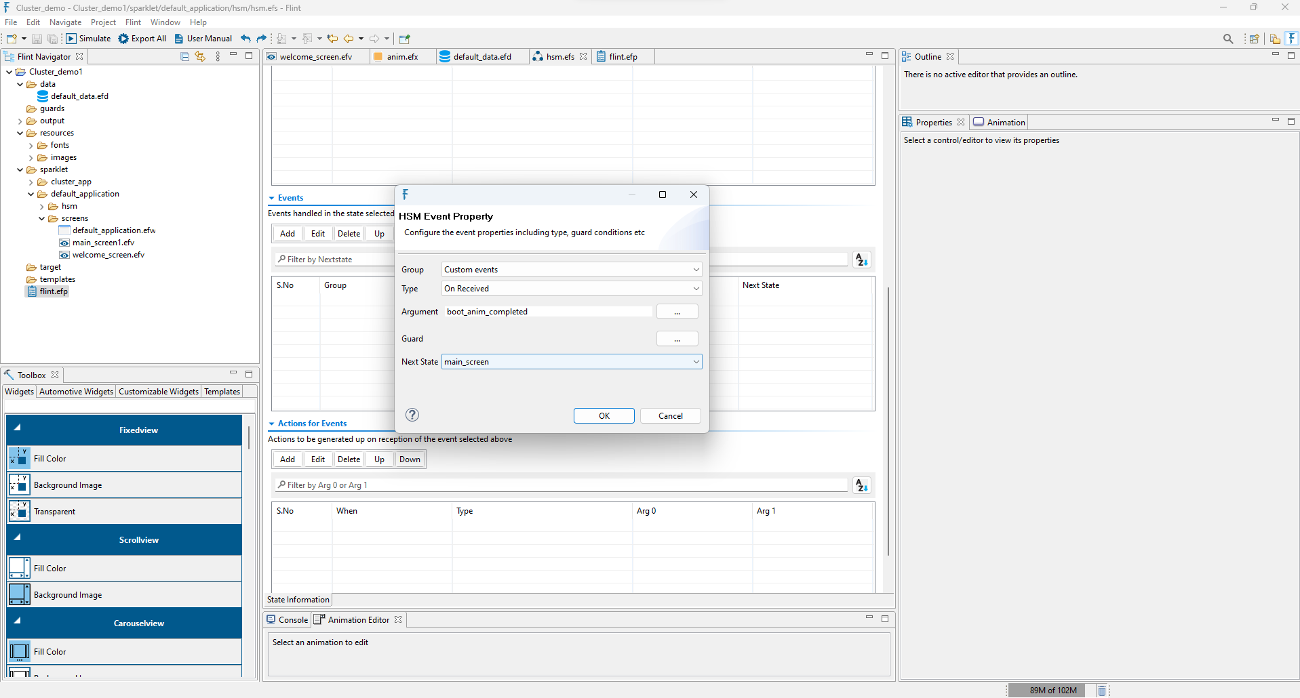This screenshot has height=698, width=1300.
Task: Click the blue Undo arrow icon
Action: [x=245, y=39]
